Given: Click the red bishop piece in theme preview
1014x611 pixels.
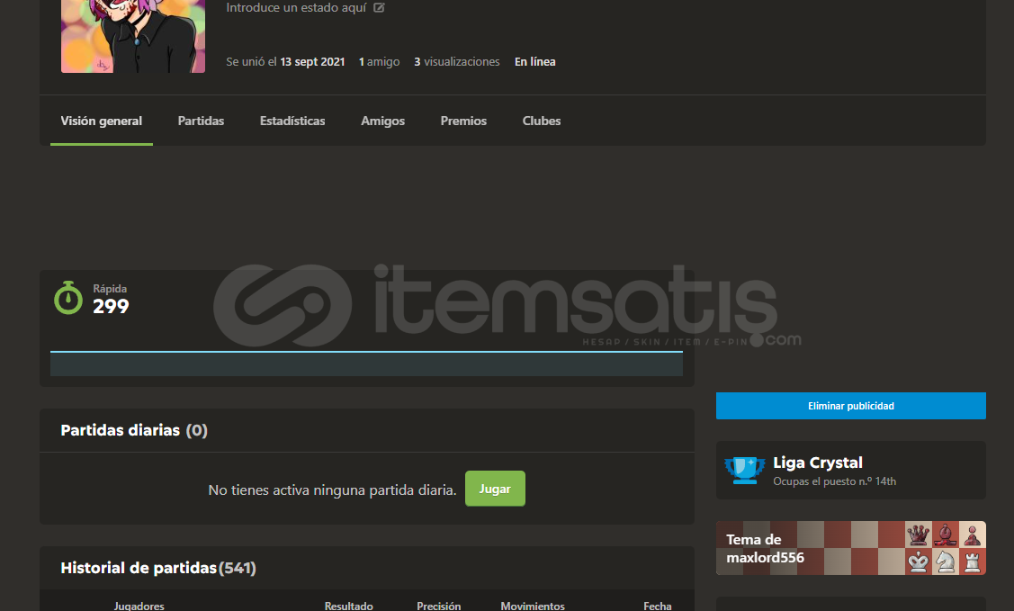Looking at the screenshot, I should [946, 535].
